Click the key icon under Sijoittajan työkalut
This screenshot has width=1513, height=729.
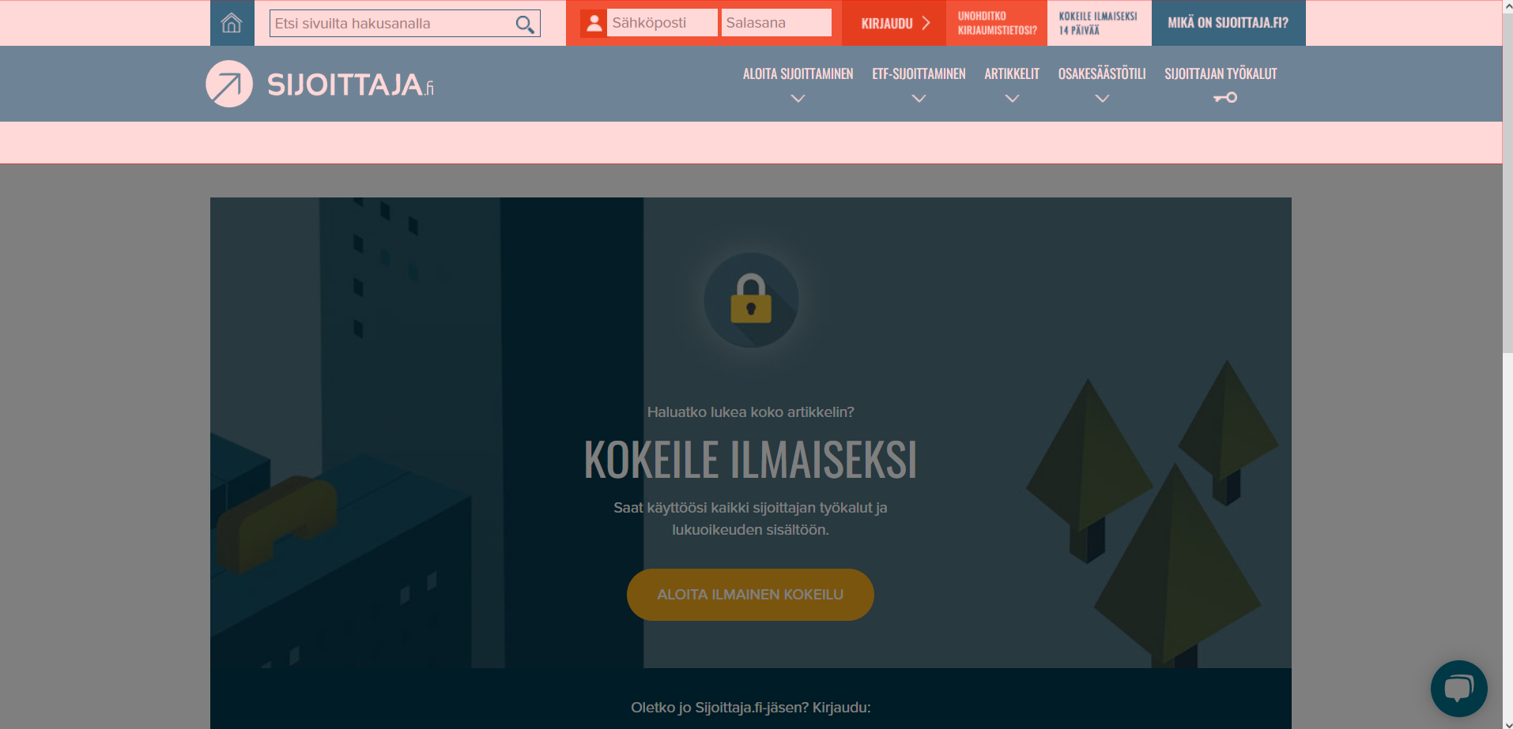(1225, 98)
